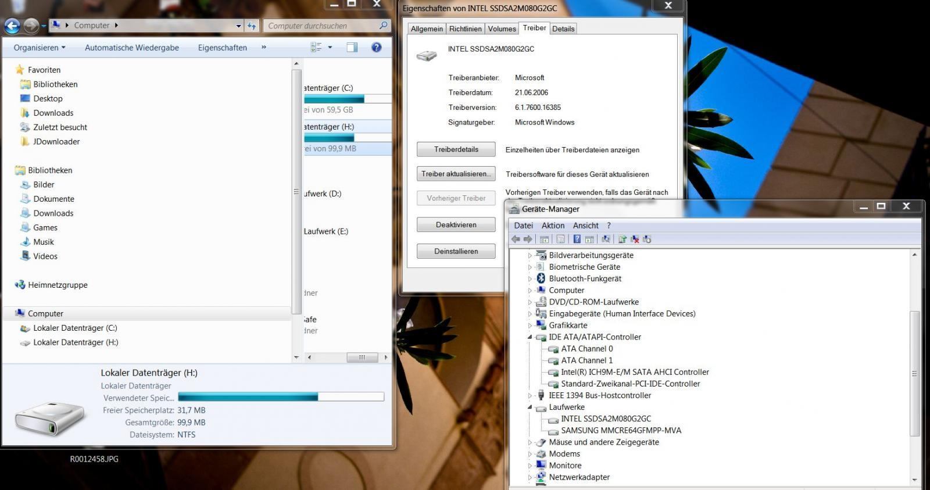Open the ? help menu in Geräte-Manager
This screenshot has height=490, width=930.
[x=609, y=226]
